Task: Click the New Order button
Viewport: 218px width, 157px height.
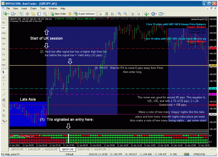Action: click(x=58, y=14)
